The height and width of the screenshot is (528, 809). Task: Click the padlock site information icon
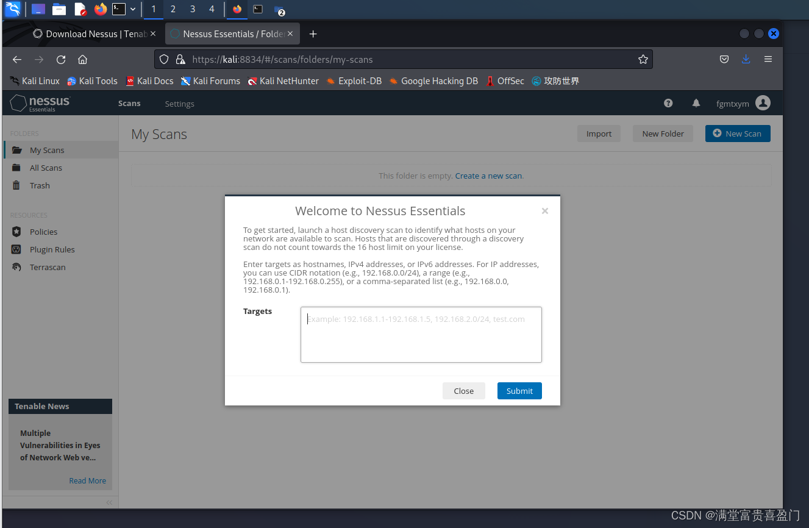point(180,59)
